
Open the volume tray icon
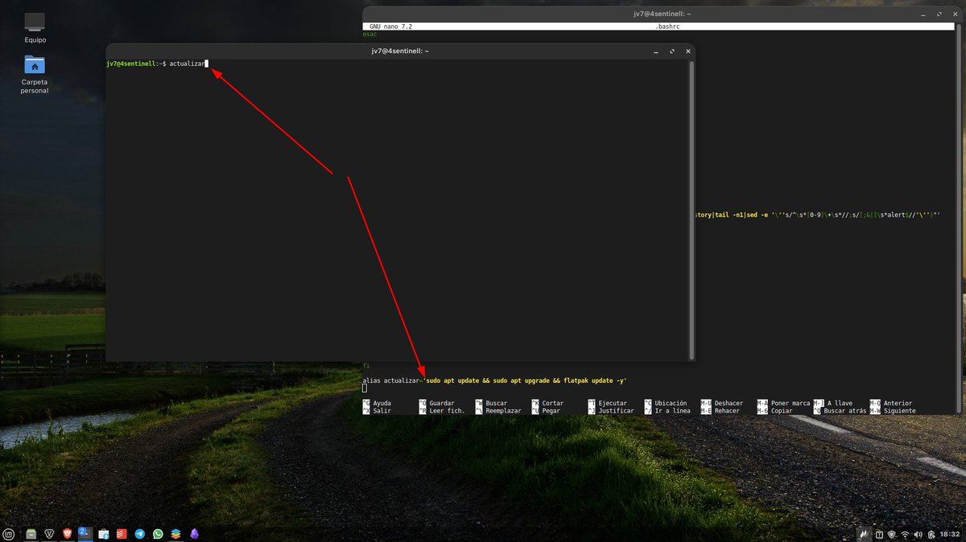pyautogui.click(x=919, y=534)
